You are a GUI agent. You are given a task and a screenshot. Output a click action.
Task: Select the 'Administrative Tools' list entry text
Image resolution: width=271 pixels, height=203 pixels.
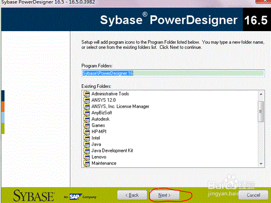click(110, 94)
